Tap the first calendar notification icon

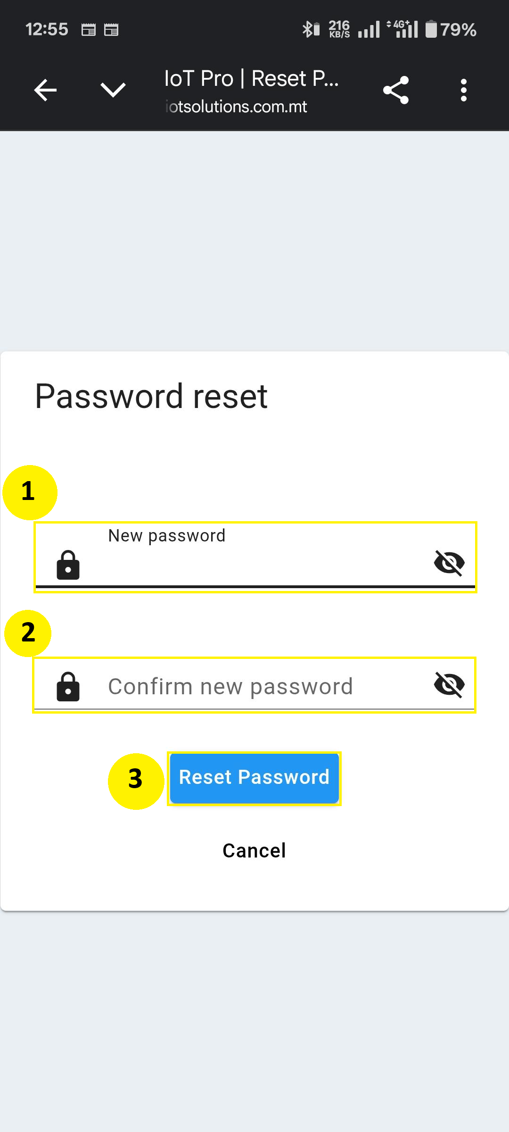coord(88,30)
